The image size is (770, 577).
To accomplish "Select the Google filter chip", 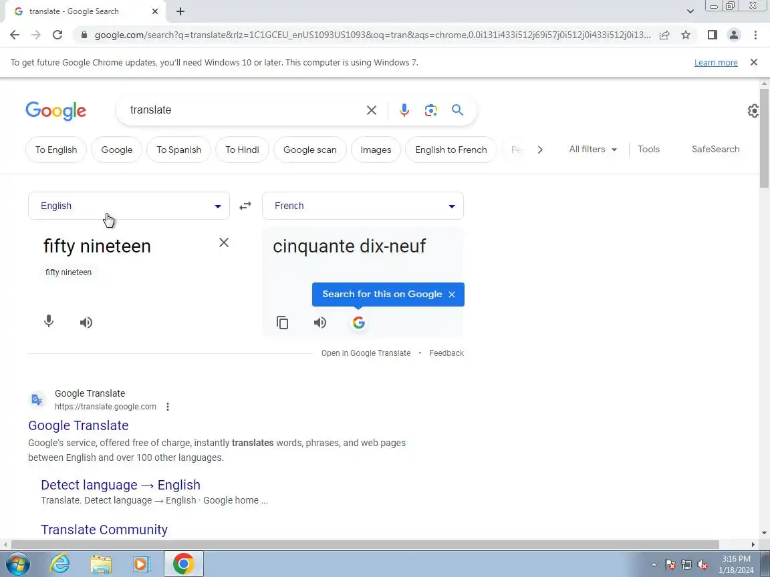I will 117,150.
